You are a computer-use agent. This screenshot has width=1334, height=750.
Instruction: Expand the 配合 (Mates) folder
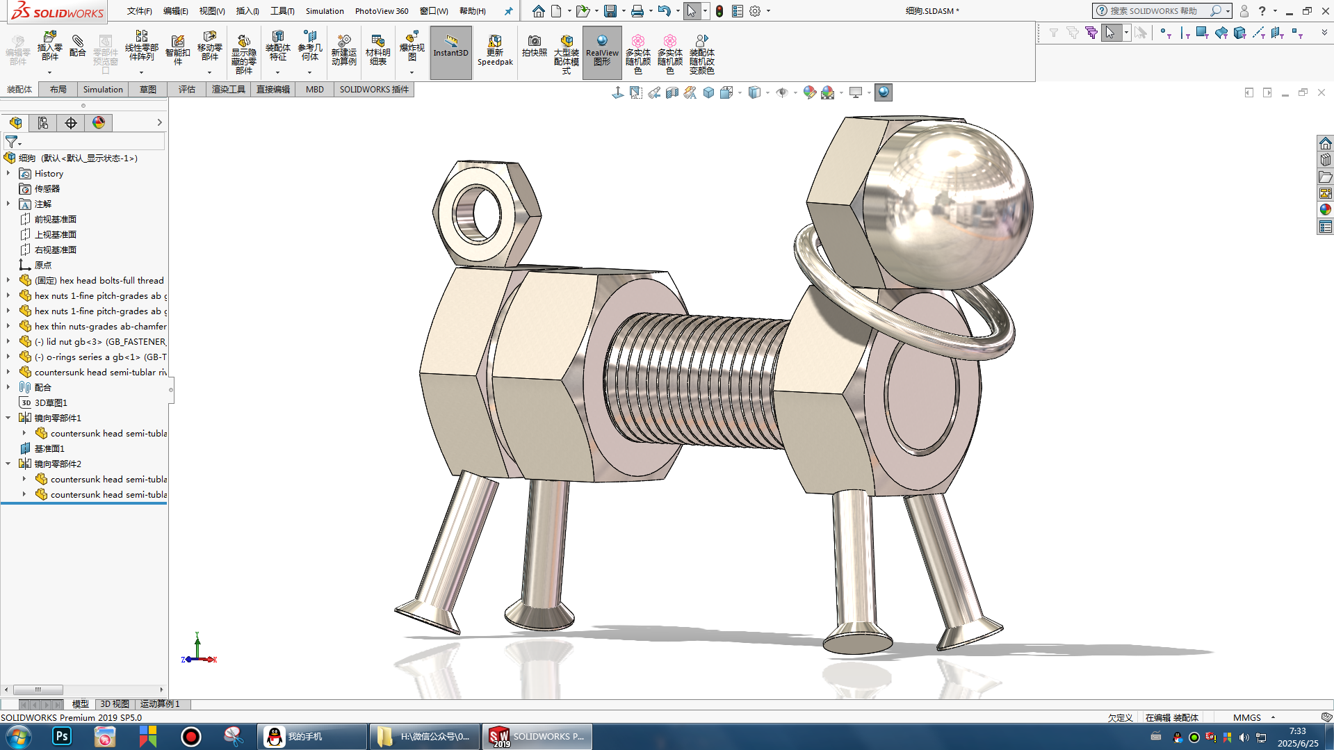pos(8,387)
